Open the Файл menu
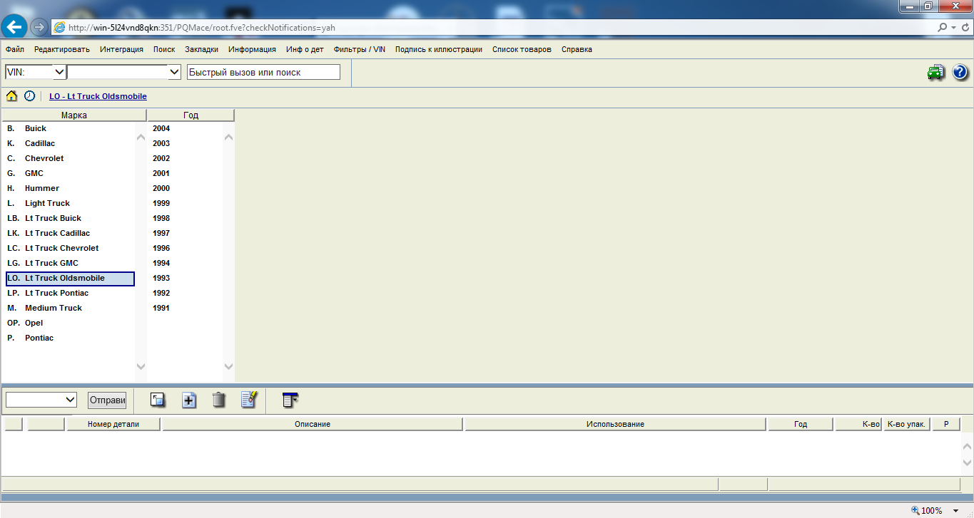This screenshot has width=974, height=518. pyautogui.click(x=15, y=50)
